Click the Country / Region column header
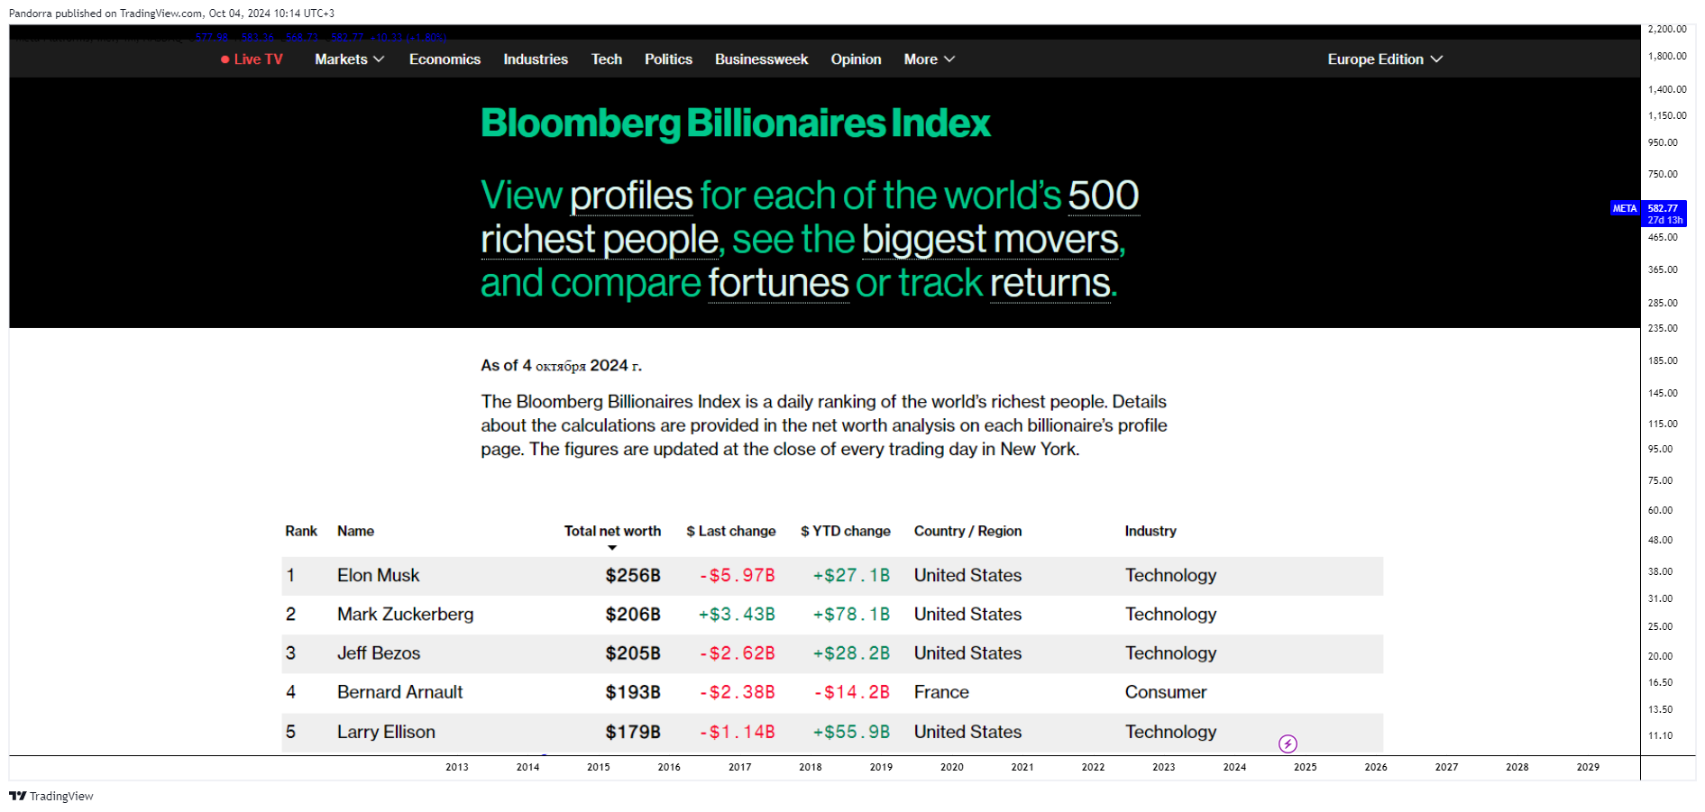Image resolution: width=1705 pixels, height=812 pixels. point(967,532)
